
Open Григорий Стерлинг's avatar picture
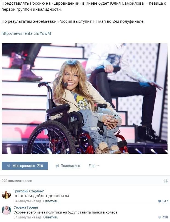coord(6,194)
